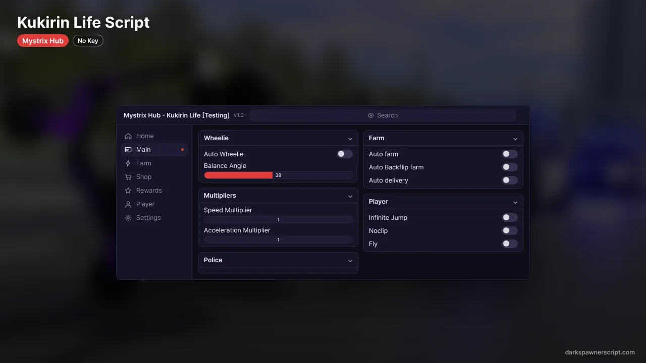Expand the Police section chevron
646x363 pixels.
click(x=350, y=261)
